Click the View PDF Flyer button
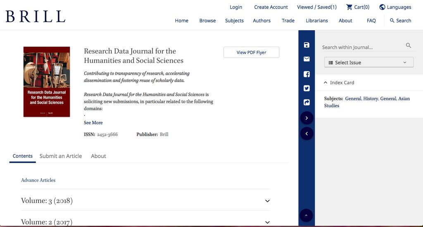The image size is (423, 227). point(252,52)
